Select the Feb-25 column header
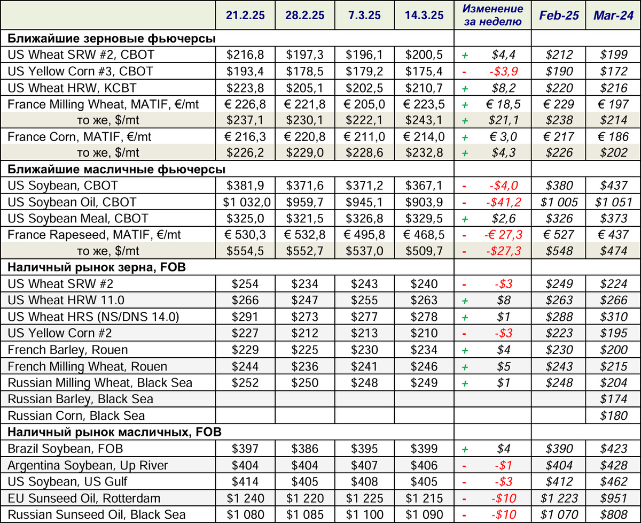Screen dimensions: 641x523 (x=559, y=15)
